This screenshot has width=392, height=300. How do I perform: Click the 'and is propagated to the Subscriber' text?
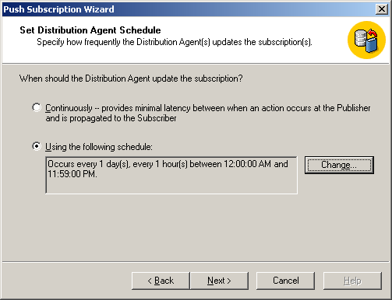(x=111, y=118)
